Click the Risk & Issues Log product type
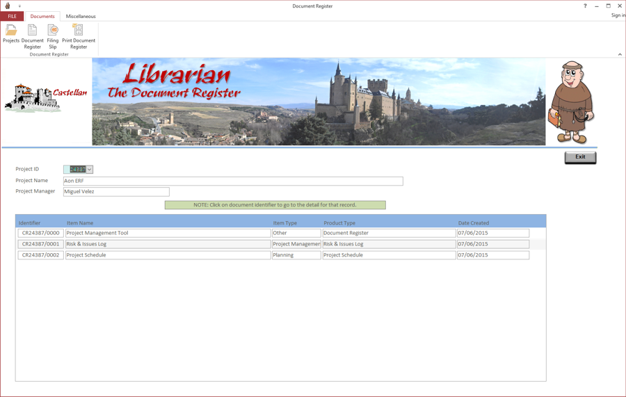Screen dimensions: 626x397 (x=389, y=244)
